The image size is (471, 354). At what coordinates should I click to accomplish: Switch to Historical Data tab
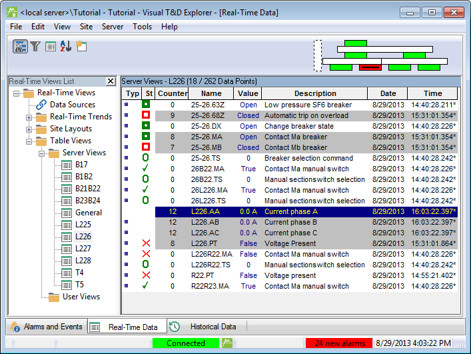pyautogui.click(x=207, y=327)
